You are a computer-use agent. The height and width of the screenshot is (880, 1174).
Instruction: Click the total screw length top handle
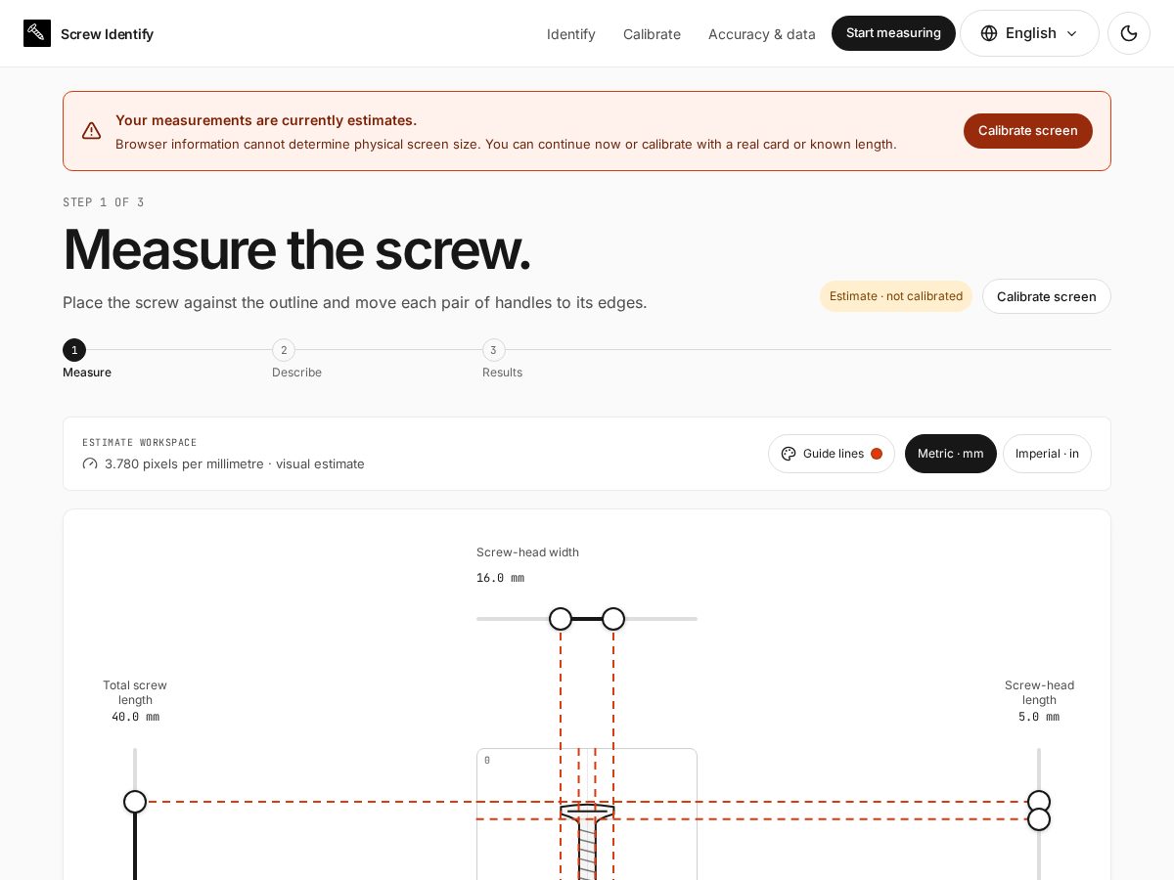pyautogui.click(x=135, y=802)
